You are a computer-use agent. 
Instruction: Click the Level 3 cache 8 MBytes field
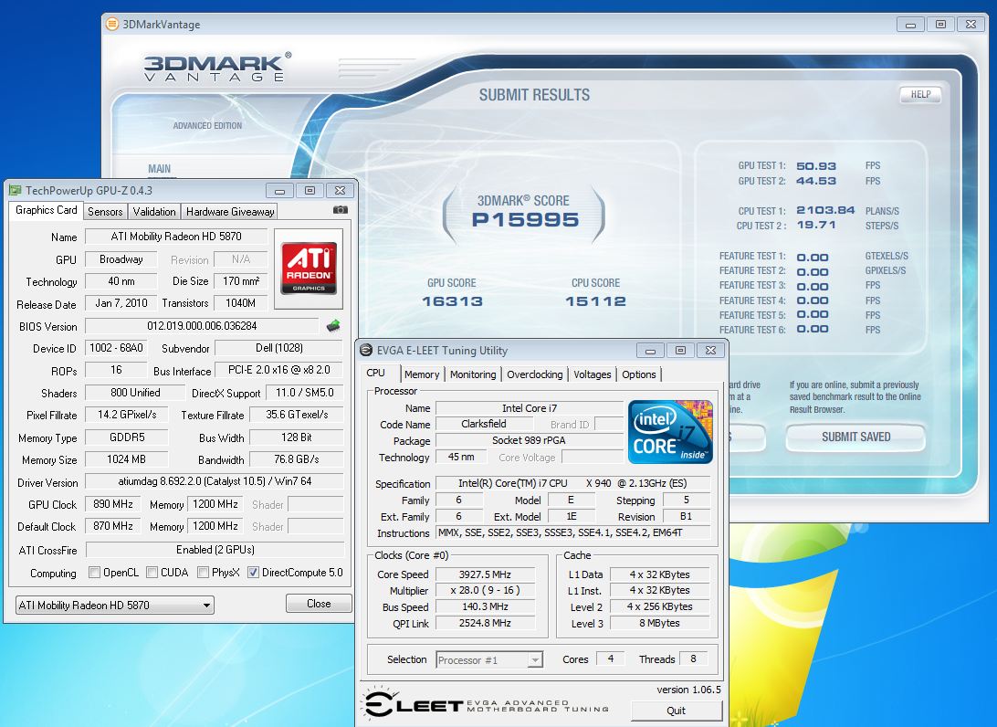coord(659,623)
